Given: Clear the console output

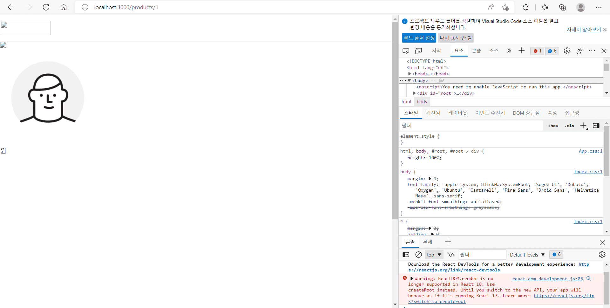Looking at the screenshot, I should click(x=419, y=255).
